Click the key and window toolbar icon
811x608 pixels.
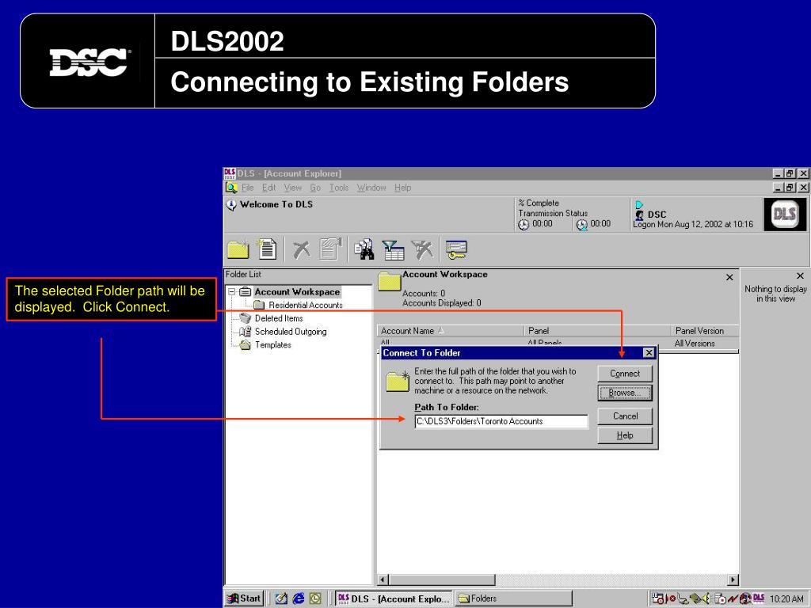455,249
